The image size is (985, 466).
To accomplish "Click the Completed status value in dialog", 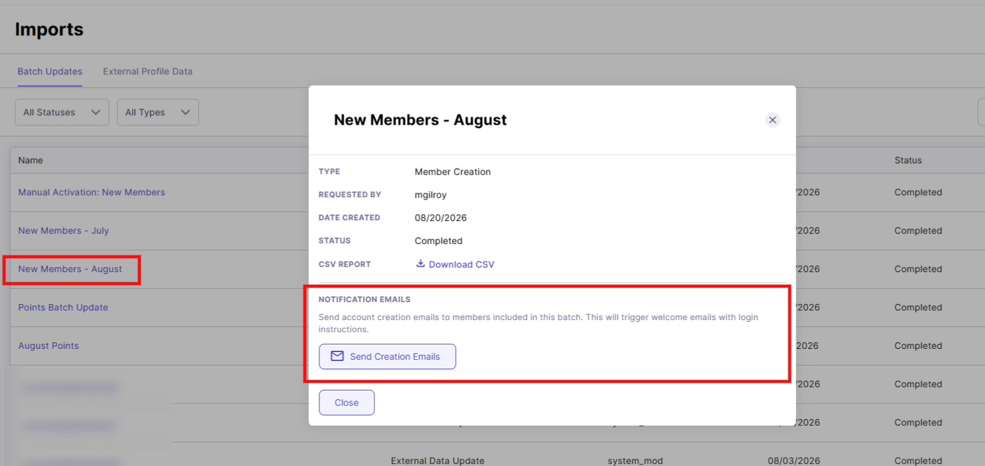I will tap(439, 241).
